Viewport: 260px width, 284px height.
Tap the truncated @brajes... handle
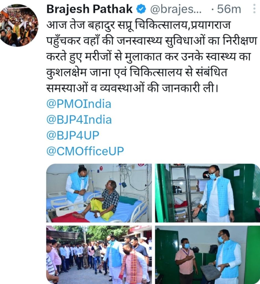176,9
